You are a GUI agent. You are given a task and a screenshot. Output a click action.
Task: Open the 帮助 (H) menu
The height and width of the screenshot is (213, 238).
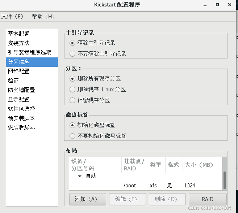(x=43, y=16)
